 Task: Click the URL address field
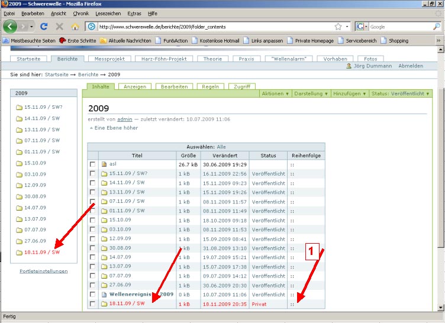point(213,27)
